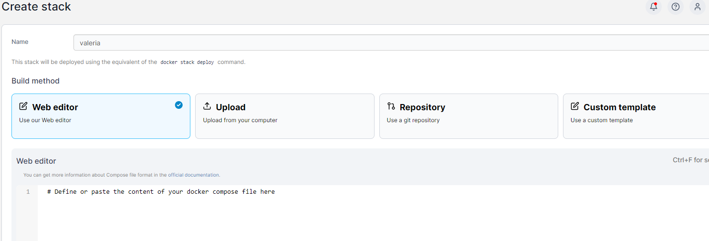Click the 'Create stack' page title
Viewport: 709px width, 241px height.
tap(36, 7)
